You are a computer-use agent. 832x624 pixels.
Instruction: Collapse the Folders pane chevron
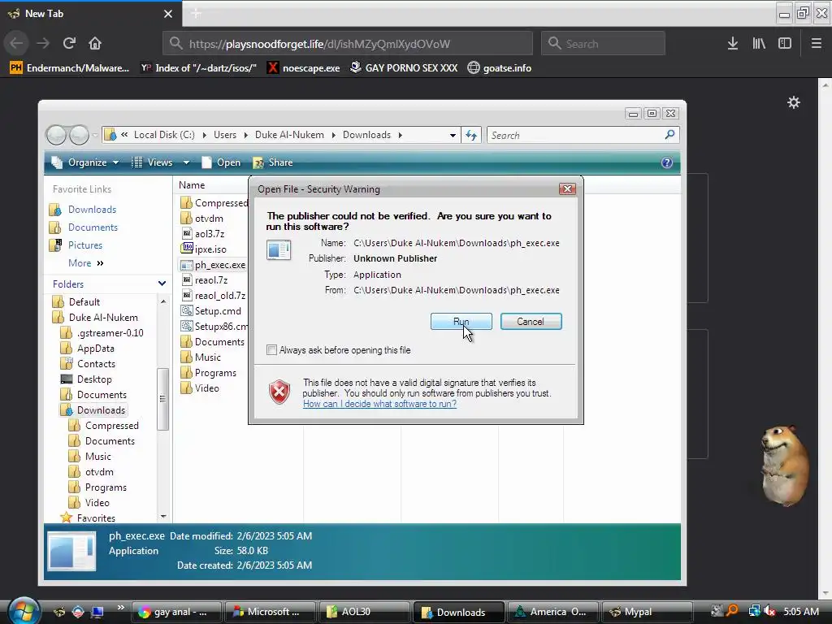point(162,284)
